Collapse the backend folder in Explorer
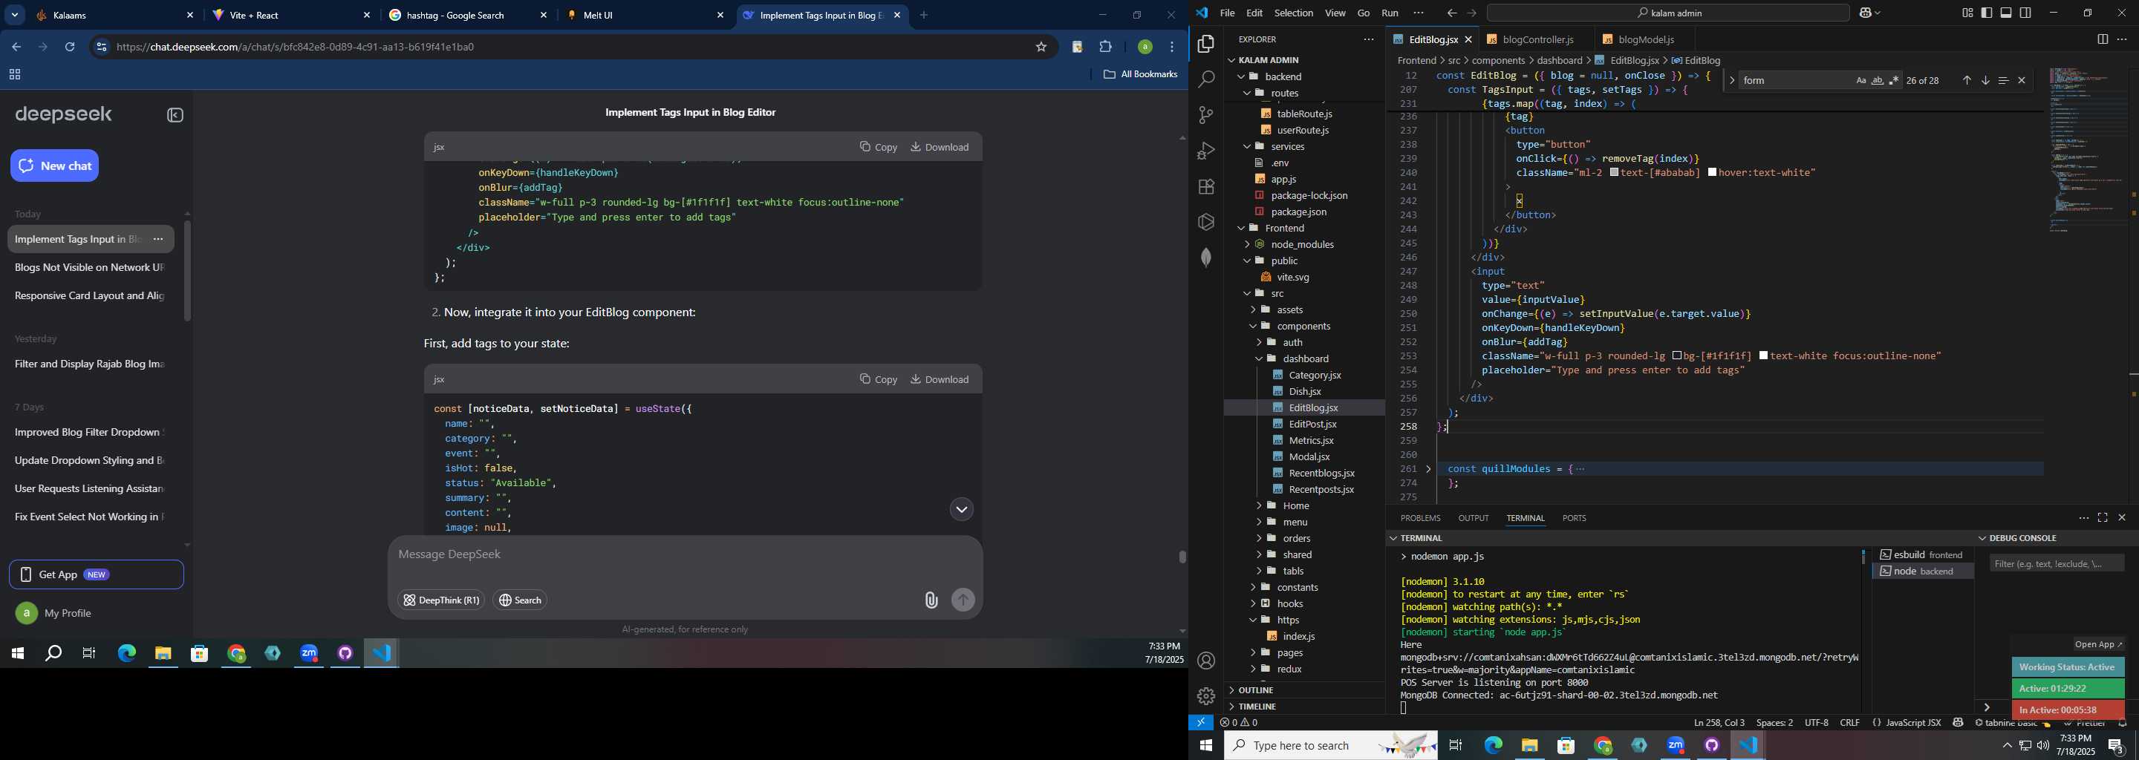Image resolution: width=2139 pixels, height=760 pixels. (1243, 76)
